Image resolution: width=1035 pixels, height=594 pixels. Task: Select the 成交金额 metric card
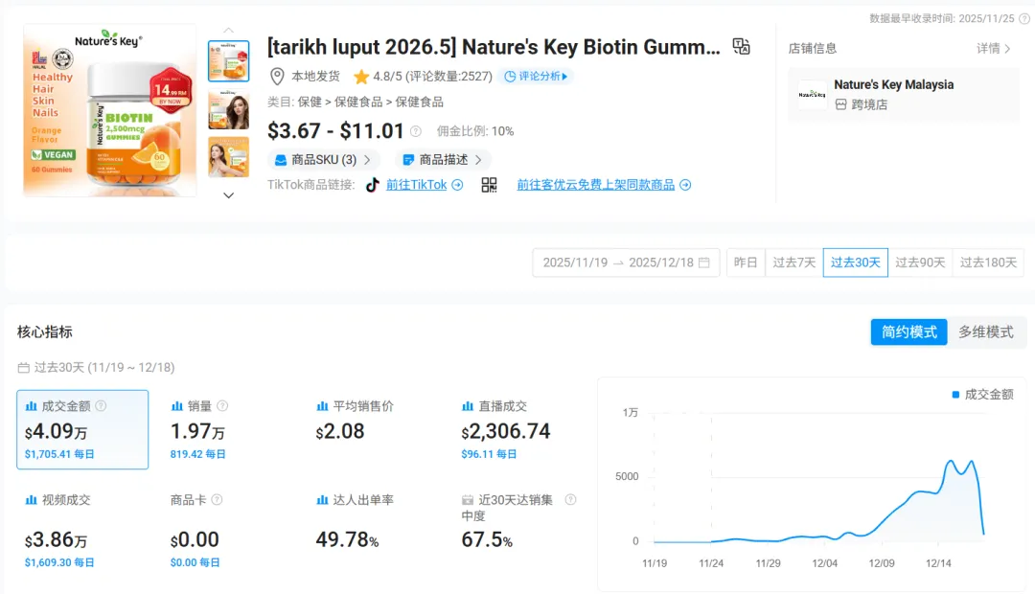(82, 429)
